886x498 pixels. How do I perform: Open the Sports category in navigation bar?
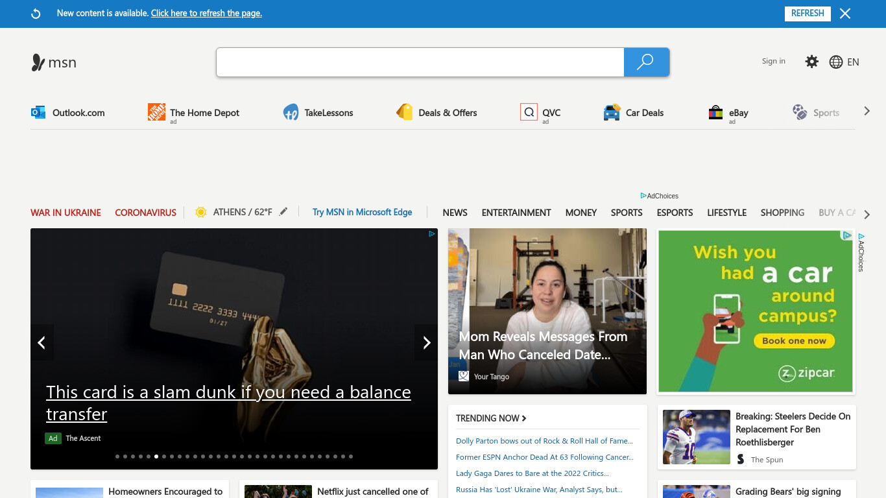click(x=627, y=213)
